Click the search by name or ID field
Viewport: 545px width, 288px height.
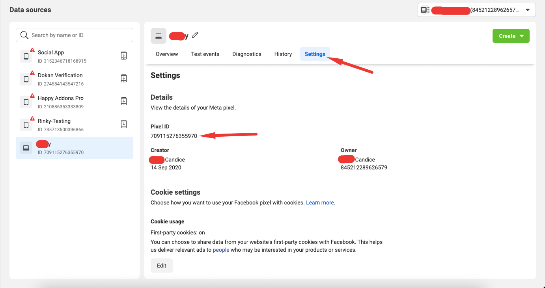(74, 35)
